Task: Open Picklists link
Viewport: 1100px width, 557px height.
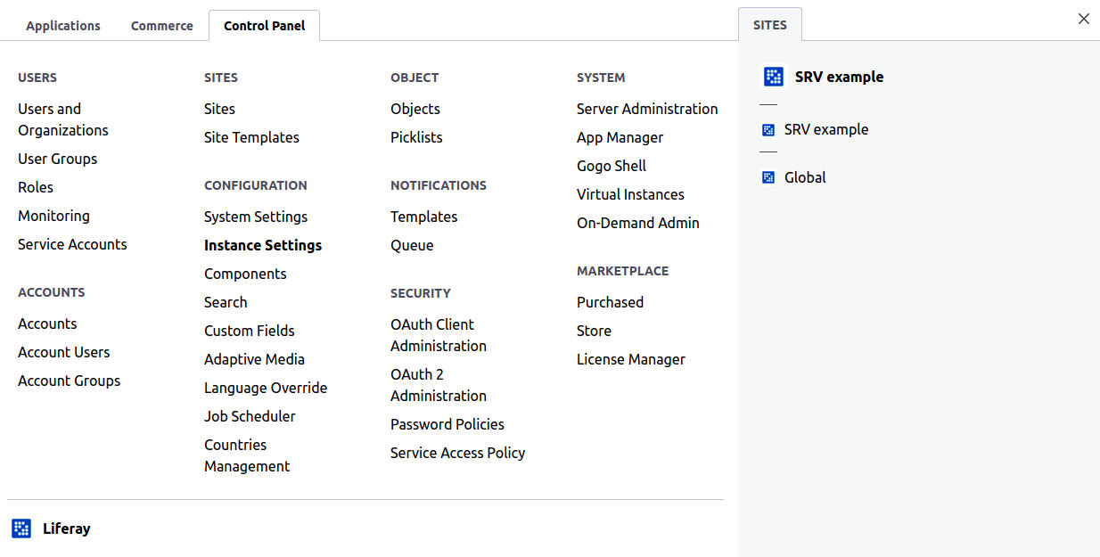Action: click(416, 137)
